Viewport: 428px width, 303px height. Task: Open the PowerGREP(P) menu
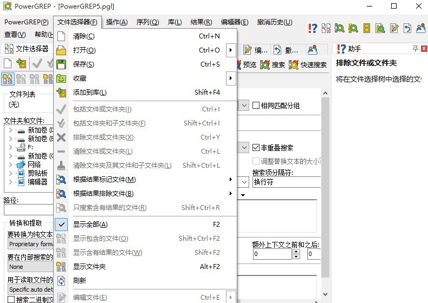coord(27,22)
